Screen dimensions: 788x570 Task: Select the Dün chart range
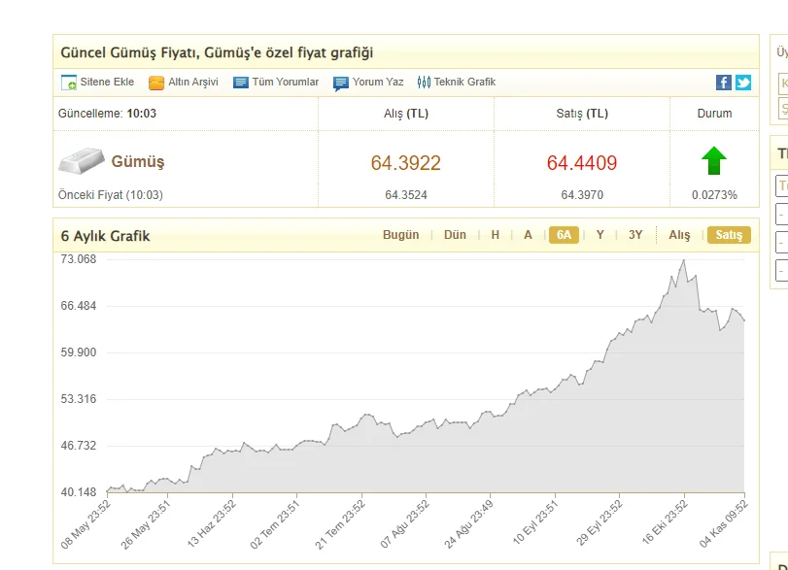[x=455, y=235]
